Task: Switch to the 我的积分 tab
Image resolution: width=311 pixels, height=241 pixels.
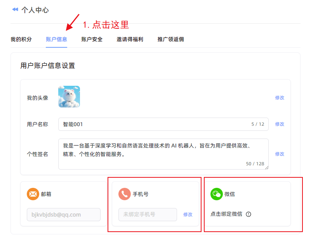Action: click(21, 39)
